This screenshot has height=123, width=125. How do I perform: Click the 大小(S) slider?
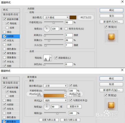54,45
